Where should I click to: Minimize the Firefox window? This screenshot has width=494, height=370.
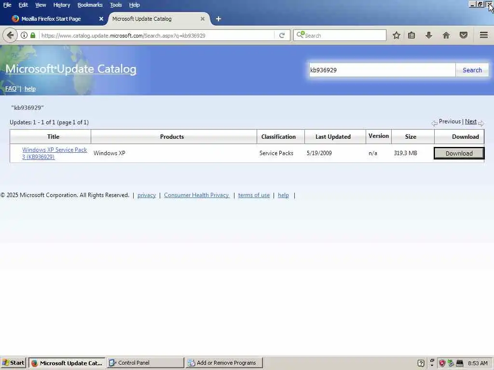click(x=472, y=4)
